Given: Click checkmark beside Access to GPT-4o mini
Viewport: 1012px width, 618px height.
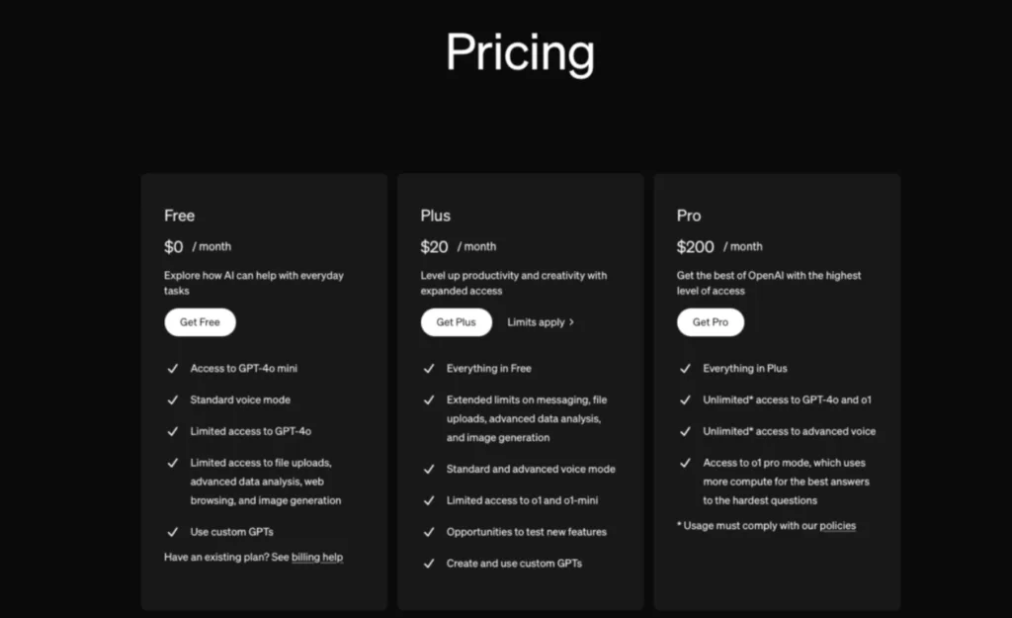Looking at the screenshot, I should click(172, 369).
